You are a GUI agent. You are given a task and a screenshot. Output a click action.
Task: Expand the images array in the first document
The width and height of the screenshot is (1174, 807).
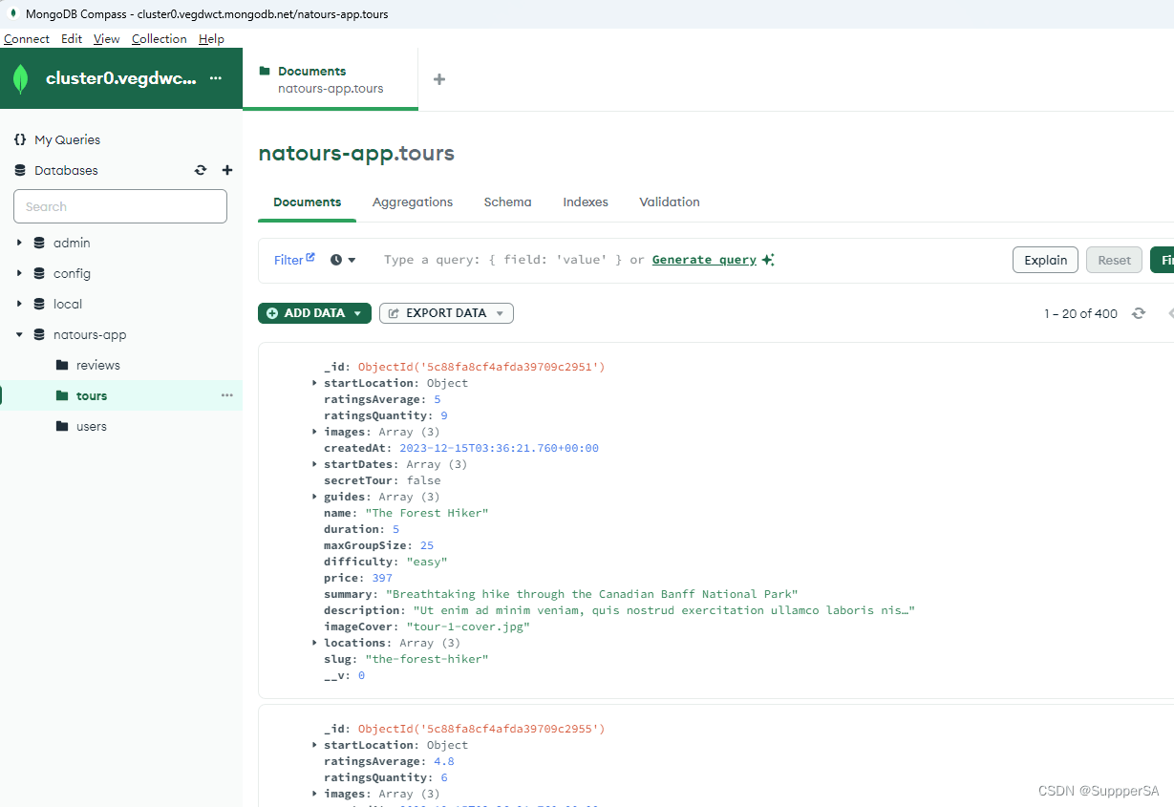pos(315,432)
